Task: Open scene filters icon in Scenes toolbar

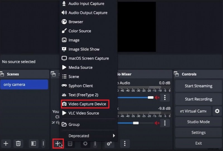Action: pos(33,143)
